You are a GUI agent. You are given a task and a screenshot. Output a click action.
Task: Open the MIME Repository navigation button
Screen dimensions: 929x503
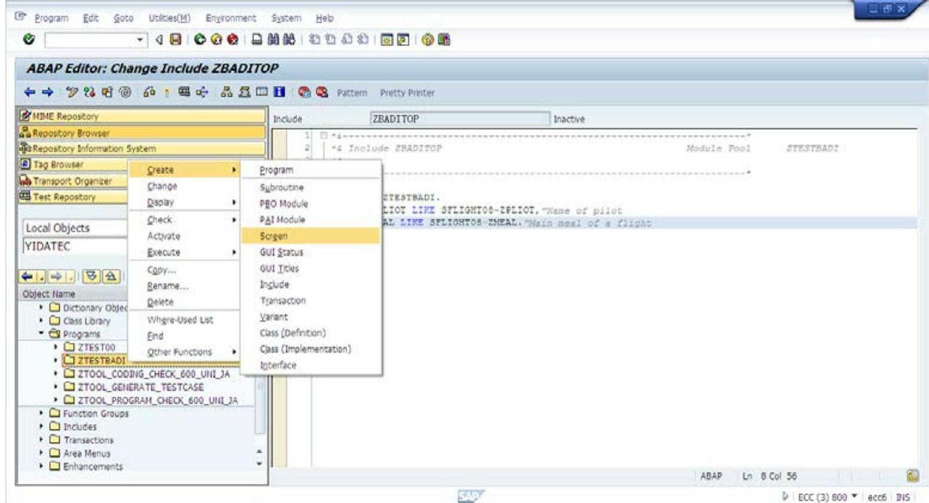pyautogui.click(x=142, y=116)
